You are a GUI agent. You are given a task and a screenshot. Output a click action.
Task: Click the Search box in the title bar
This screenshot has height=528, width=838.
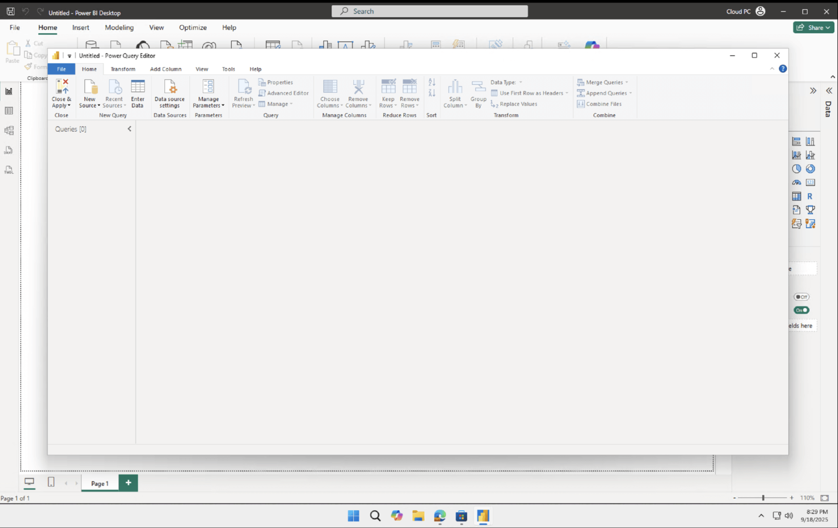click(429, 11)
